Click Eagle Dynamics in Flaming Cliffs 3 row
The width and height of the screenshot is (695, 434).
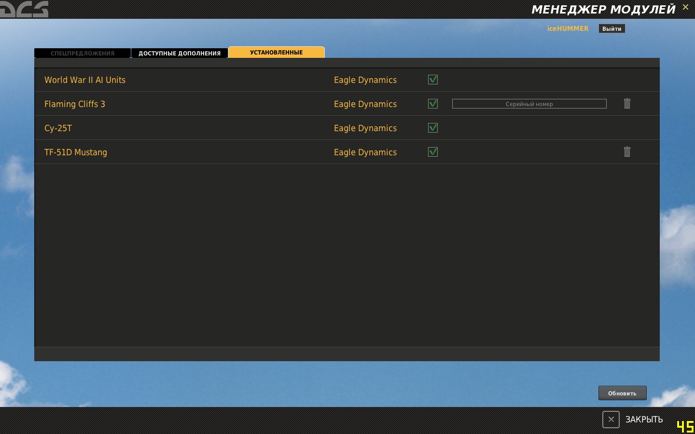(x=365, y=104)
